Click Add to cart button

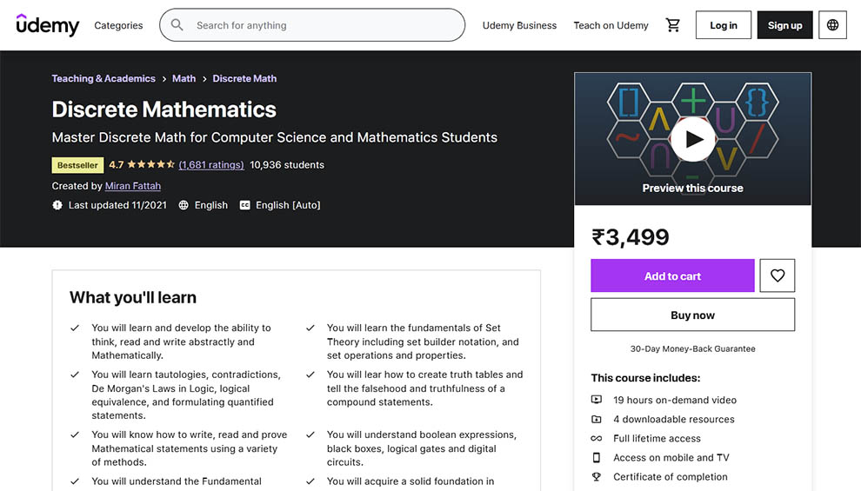click(x=672, y=275)
